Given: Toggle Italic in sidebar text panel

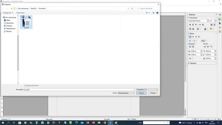Looking at the screenshot, I should coord(193,25).
